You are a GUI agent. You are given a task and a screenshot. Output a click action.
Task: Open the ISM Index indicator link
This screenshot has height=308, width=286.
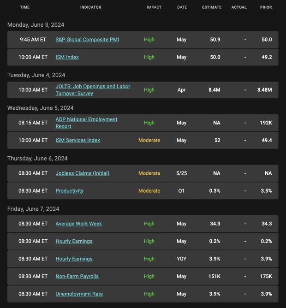pyautogui.click(x=67, y=57)
